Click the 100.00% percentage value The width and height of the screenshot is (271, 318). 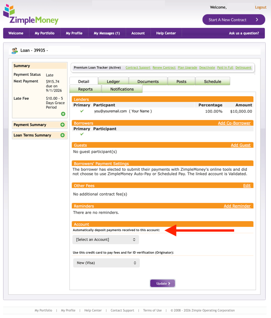(214, 111)
